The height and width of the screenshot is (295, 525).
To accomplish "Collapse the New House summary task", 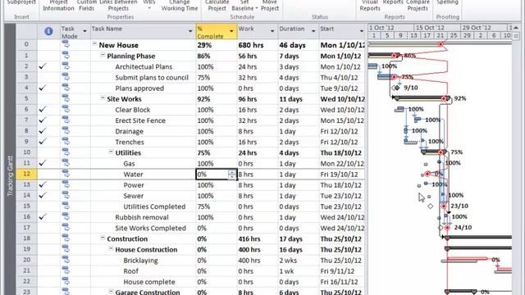I will coord(94,43).
